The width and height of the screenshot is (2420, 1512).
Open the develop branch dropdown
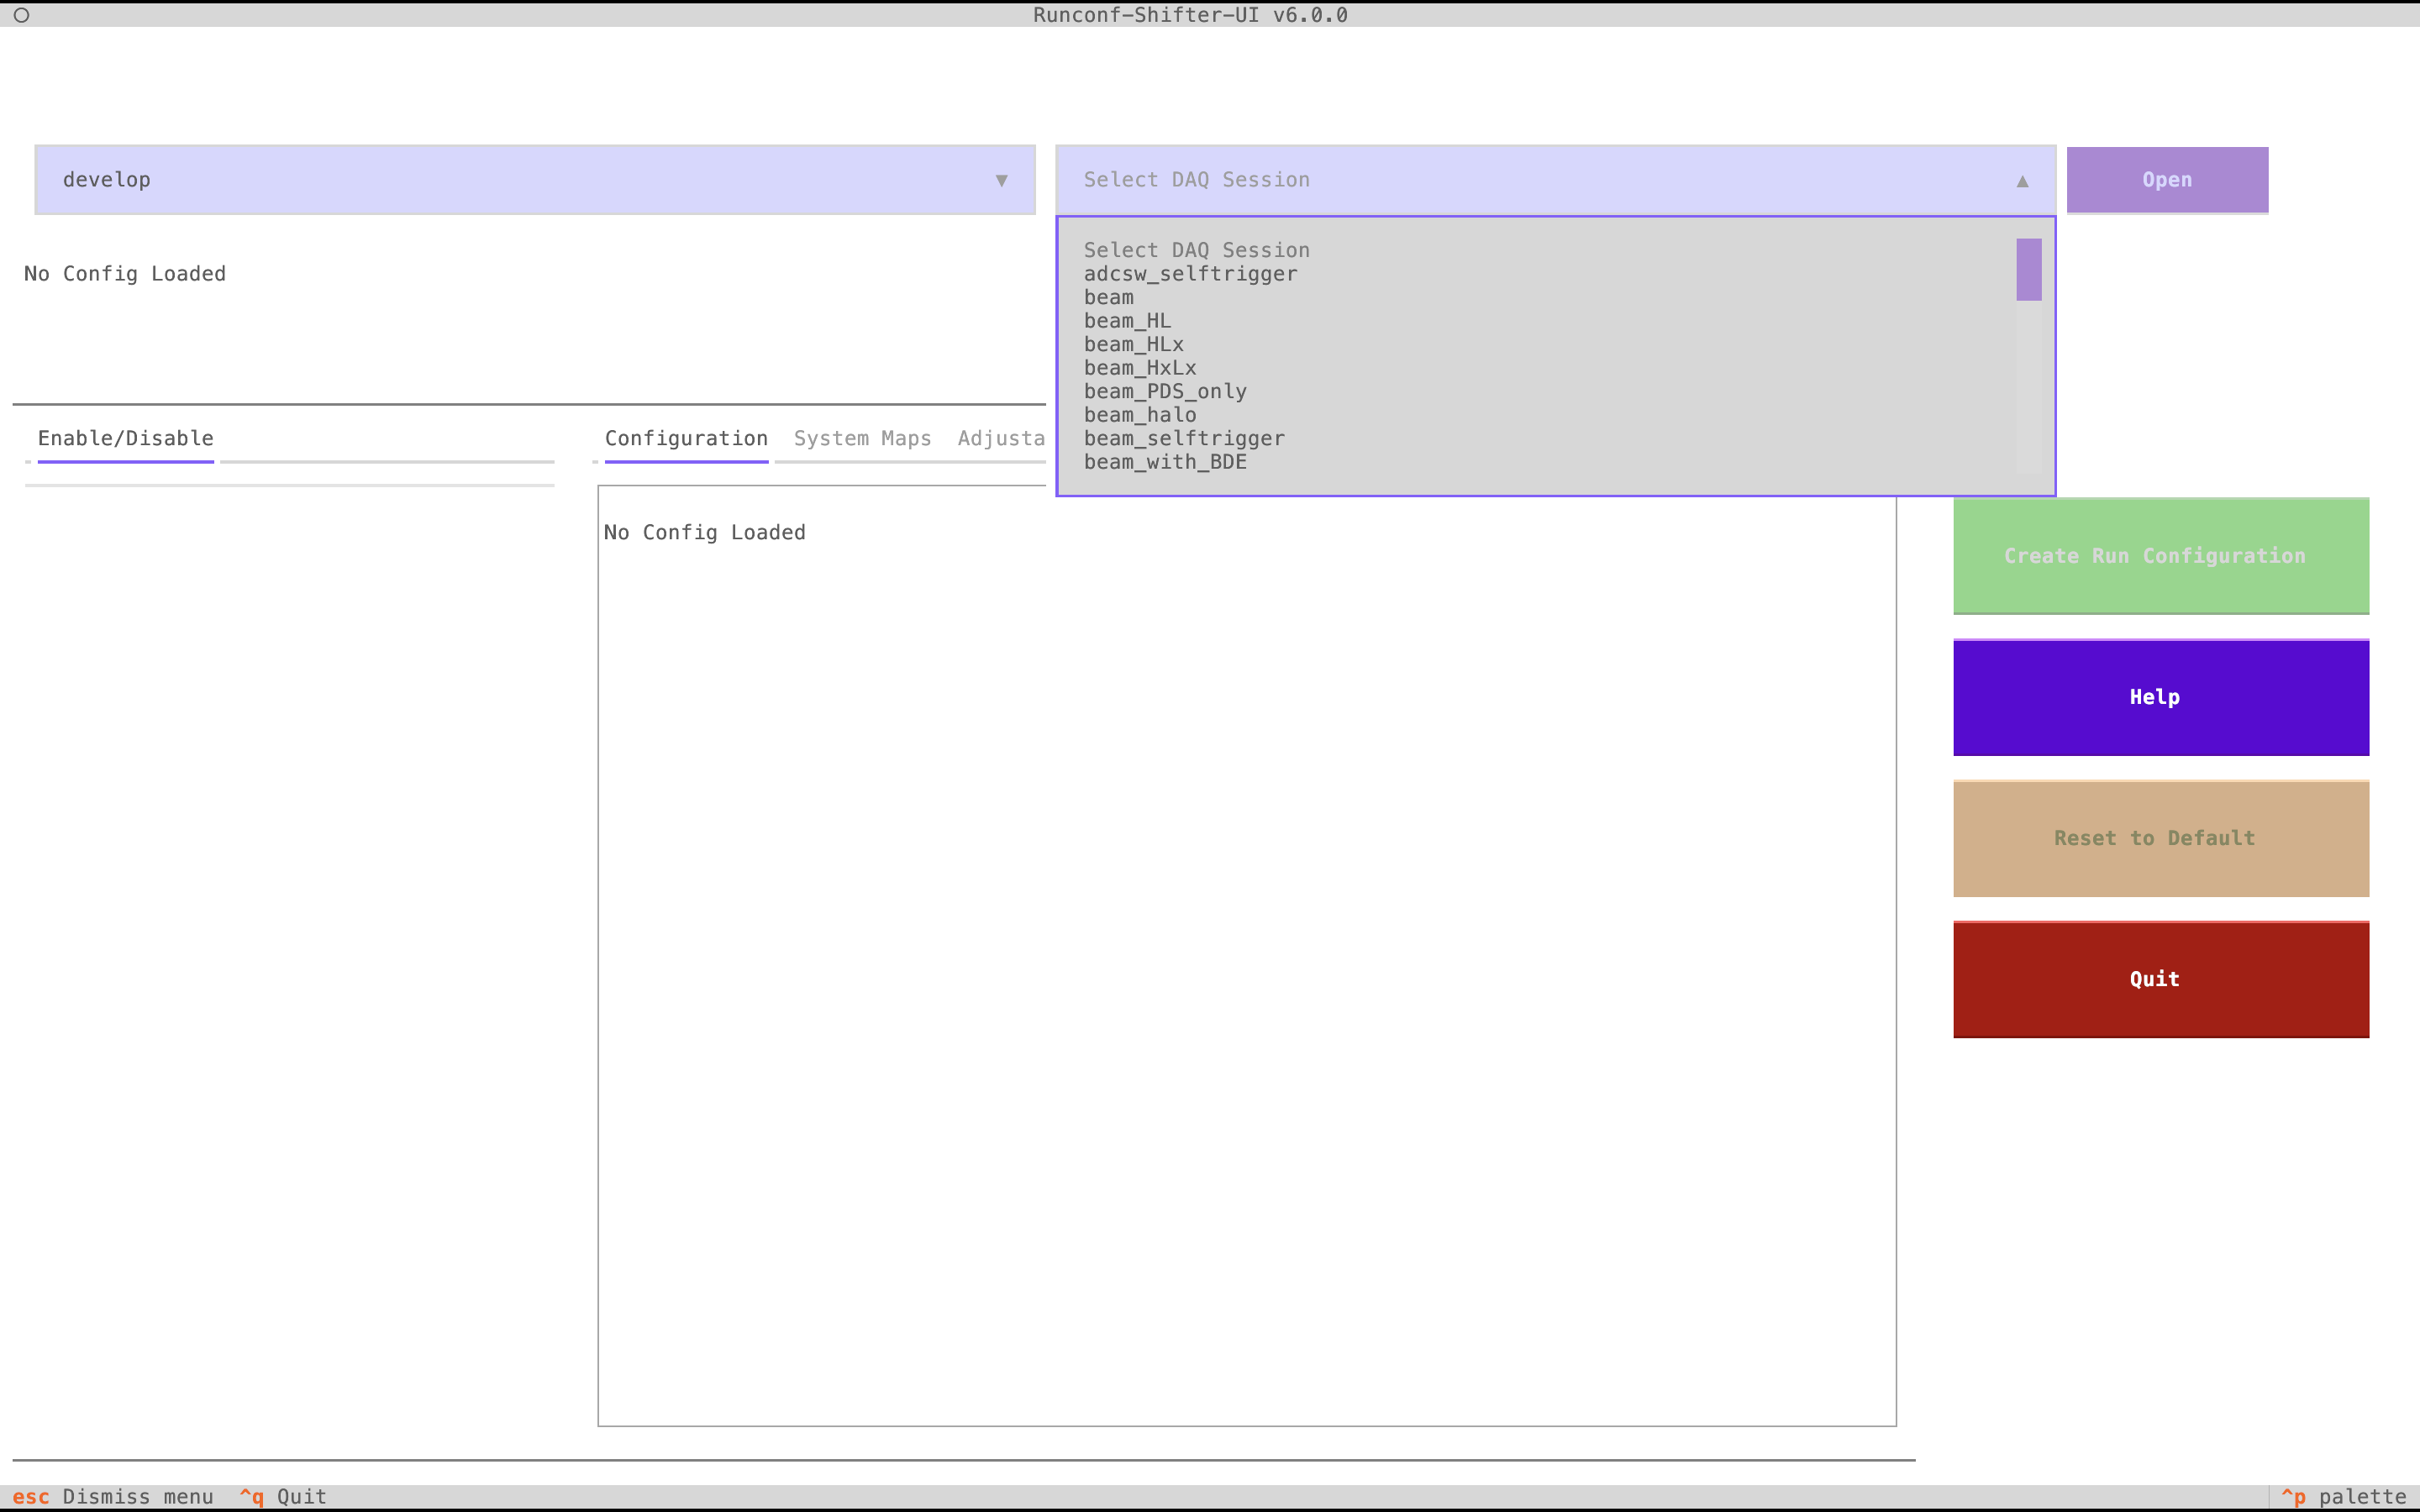pyautogui.click(x=535, y=180)
